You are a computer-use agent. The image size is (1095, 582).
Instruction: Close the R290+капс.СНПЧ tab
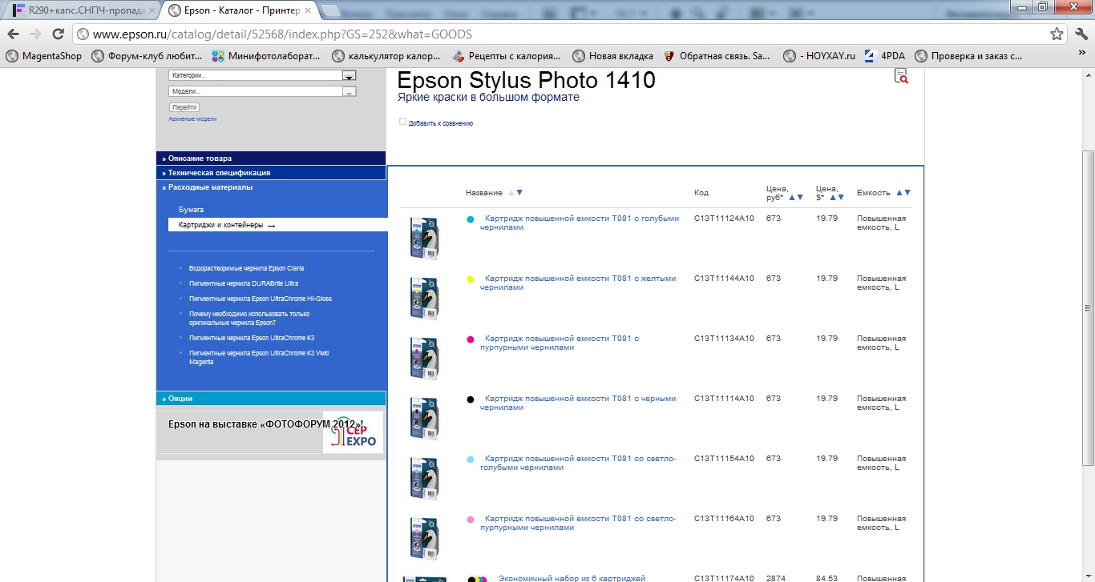click(x=152, y=11)
